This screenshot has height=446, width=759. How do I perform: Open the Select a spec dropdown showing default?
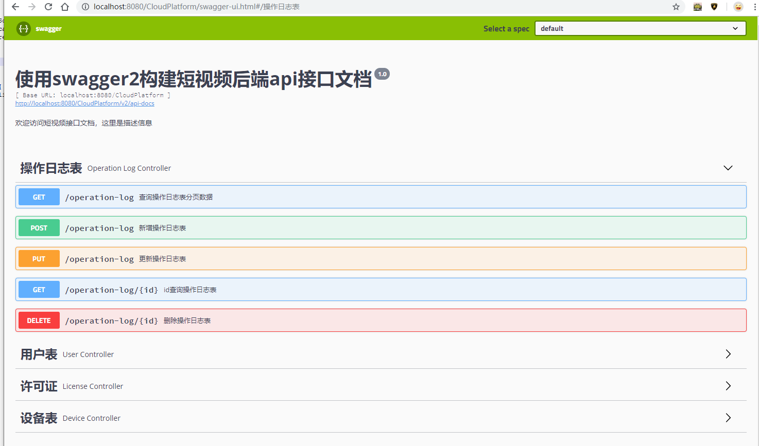click(x=640, y=28)
